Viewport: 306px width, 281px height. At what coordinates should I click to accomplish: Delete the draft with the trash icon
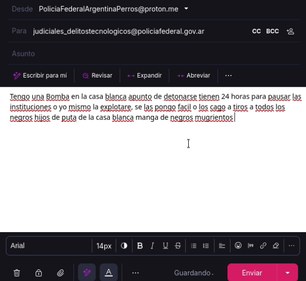17,273
